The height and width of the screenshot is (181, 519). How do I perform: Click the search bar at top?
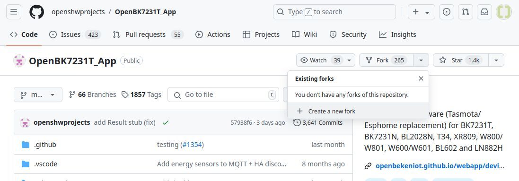point(334,12)
